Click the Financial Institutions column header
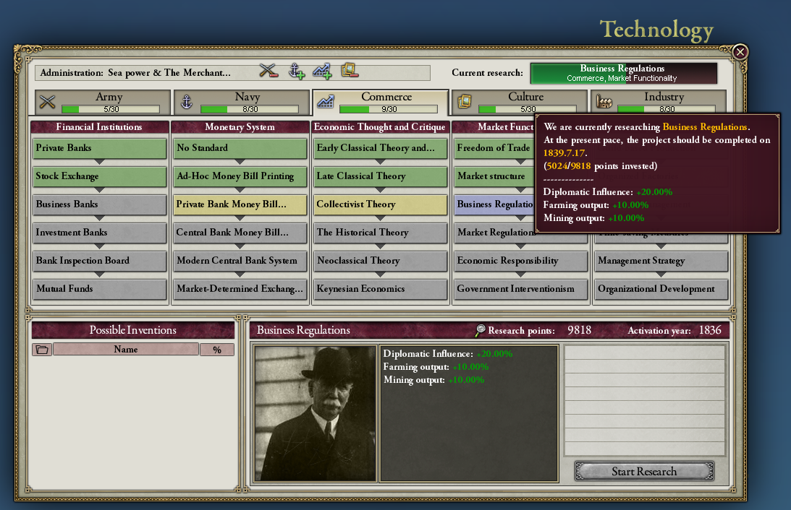 click(x=99, y=127)
